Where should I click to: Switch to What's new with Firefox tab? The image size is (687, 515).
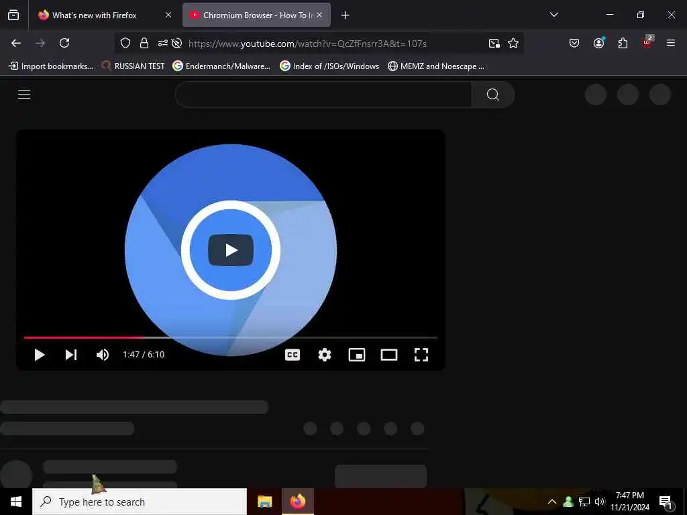tap(104, 15)
